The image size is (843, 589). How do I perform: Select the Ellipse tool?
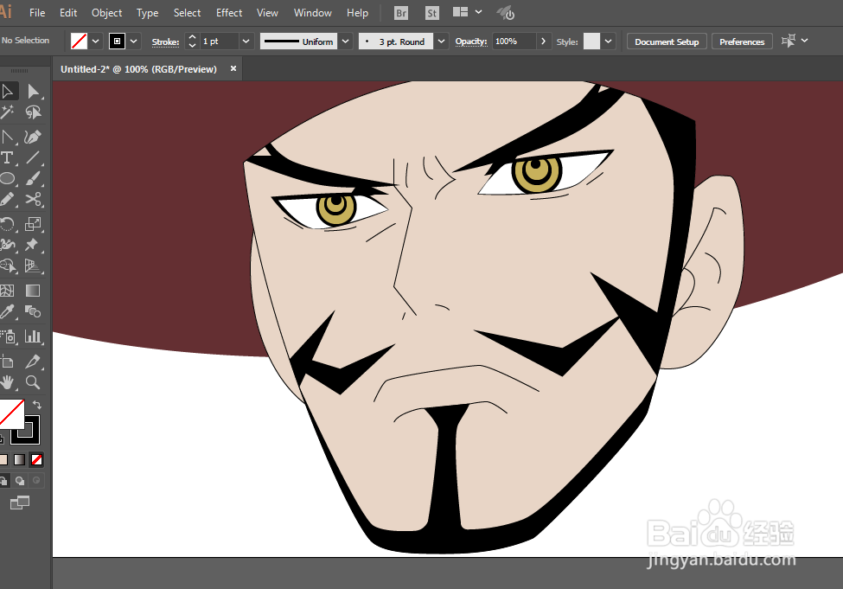8,178
